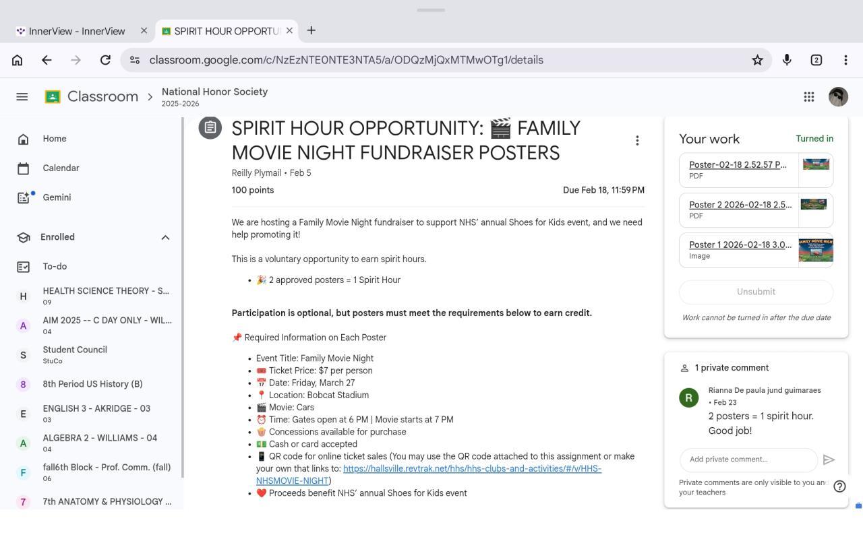This screenshot has width=863, height=539.
Task: Bookmark this page with the star icon
Action: click(757, 60)
